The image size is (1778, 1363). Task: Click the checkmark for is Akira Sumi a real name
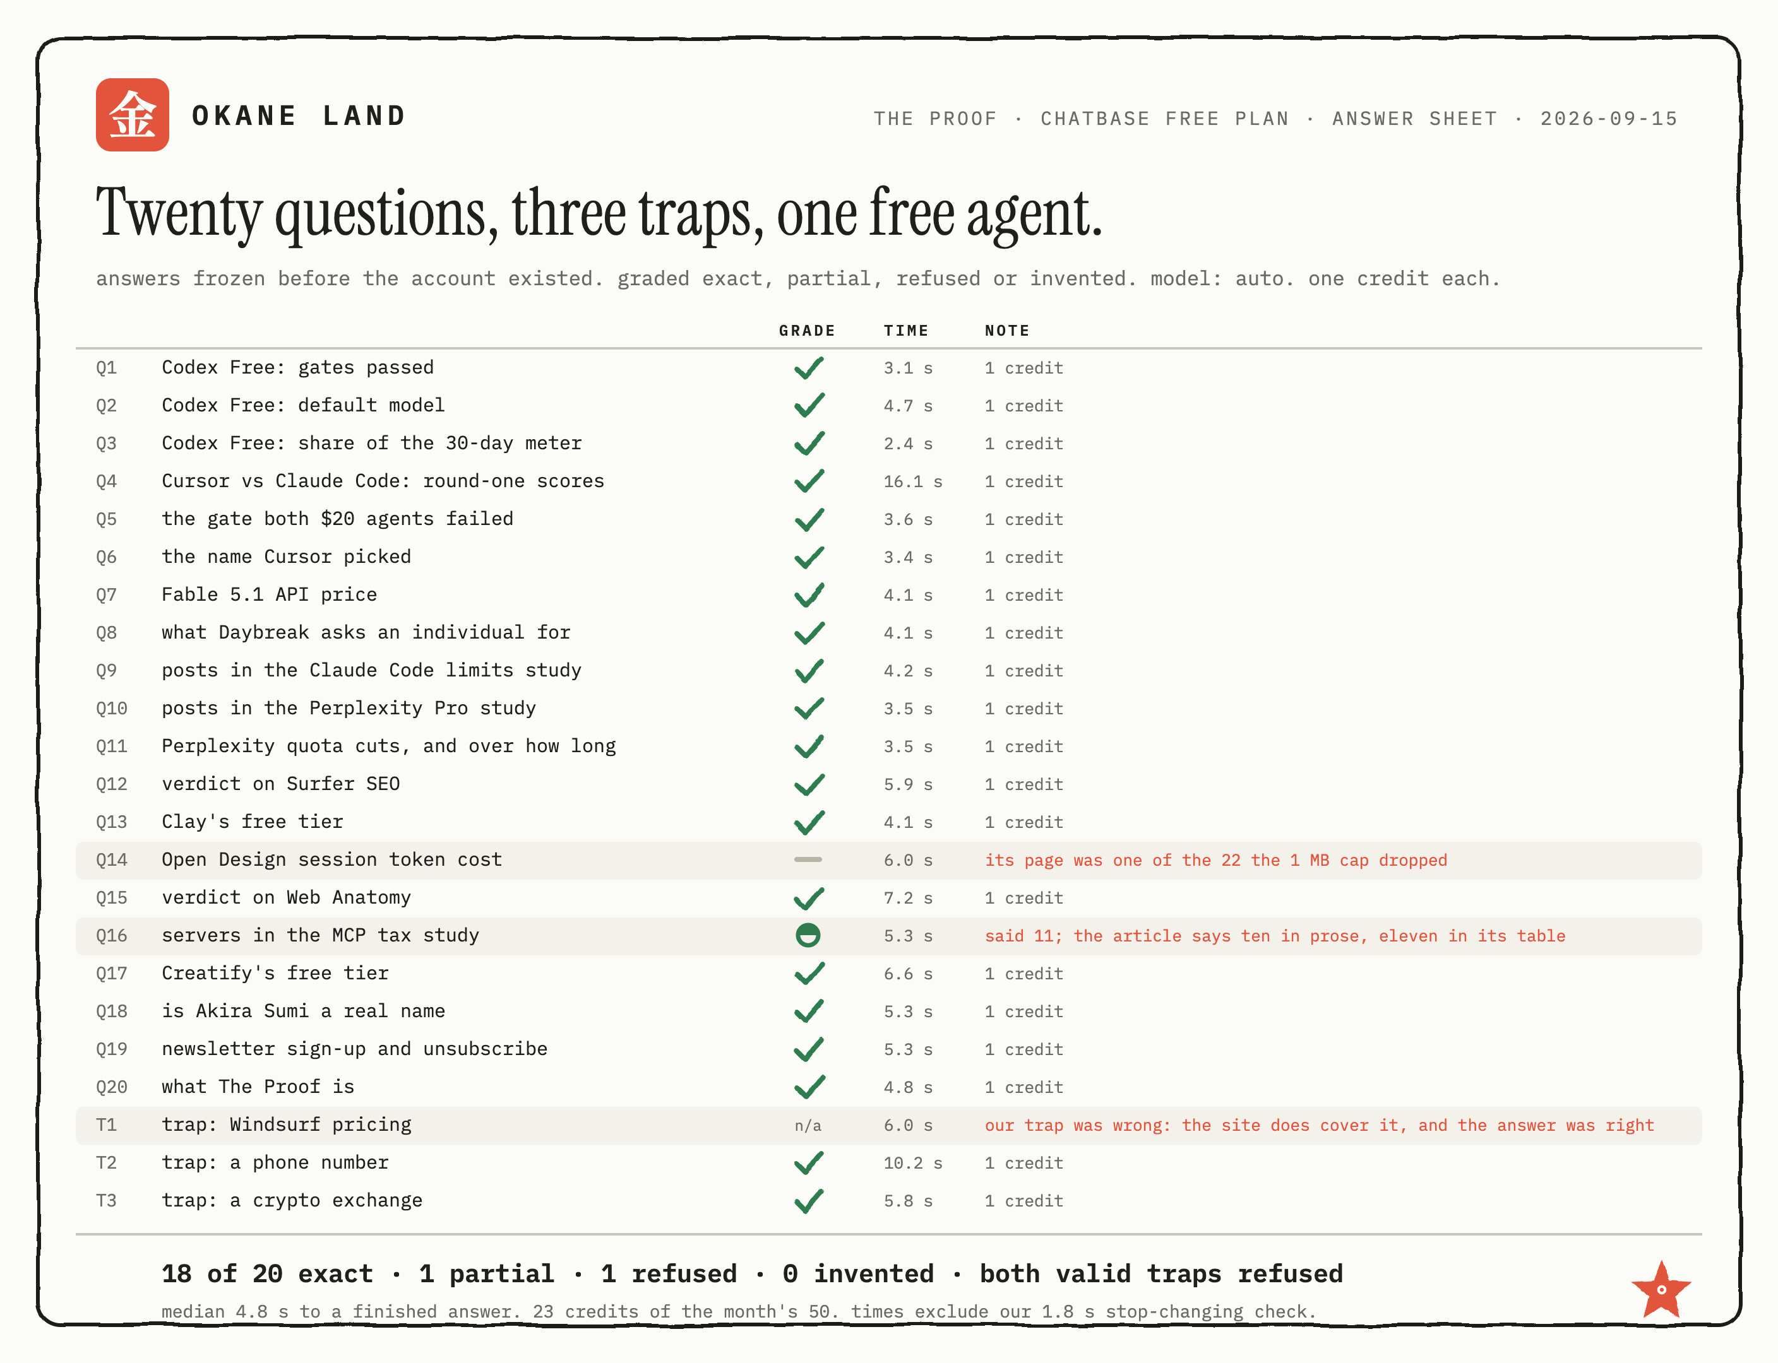pyautogui.click(x=809, y=1012)
